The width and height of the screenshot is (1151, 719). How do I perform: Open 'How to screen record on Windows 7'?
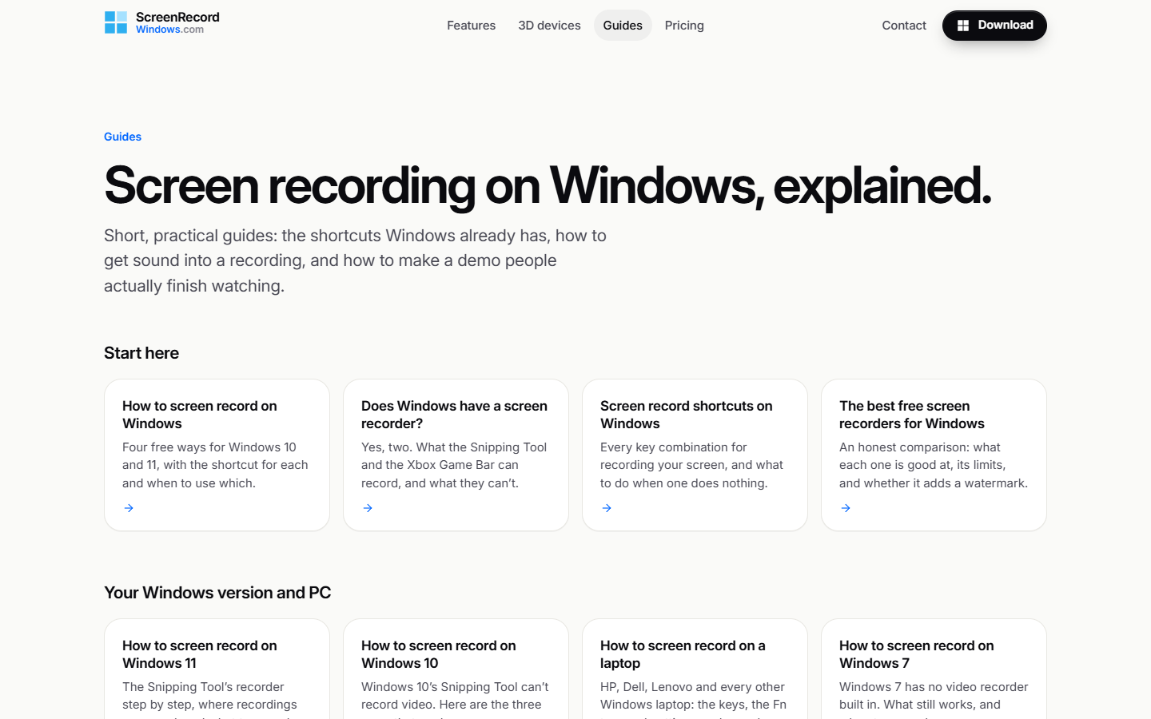point(917,654)
